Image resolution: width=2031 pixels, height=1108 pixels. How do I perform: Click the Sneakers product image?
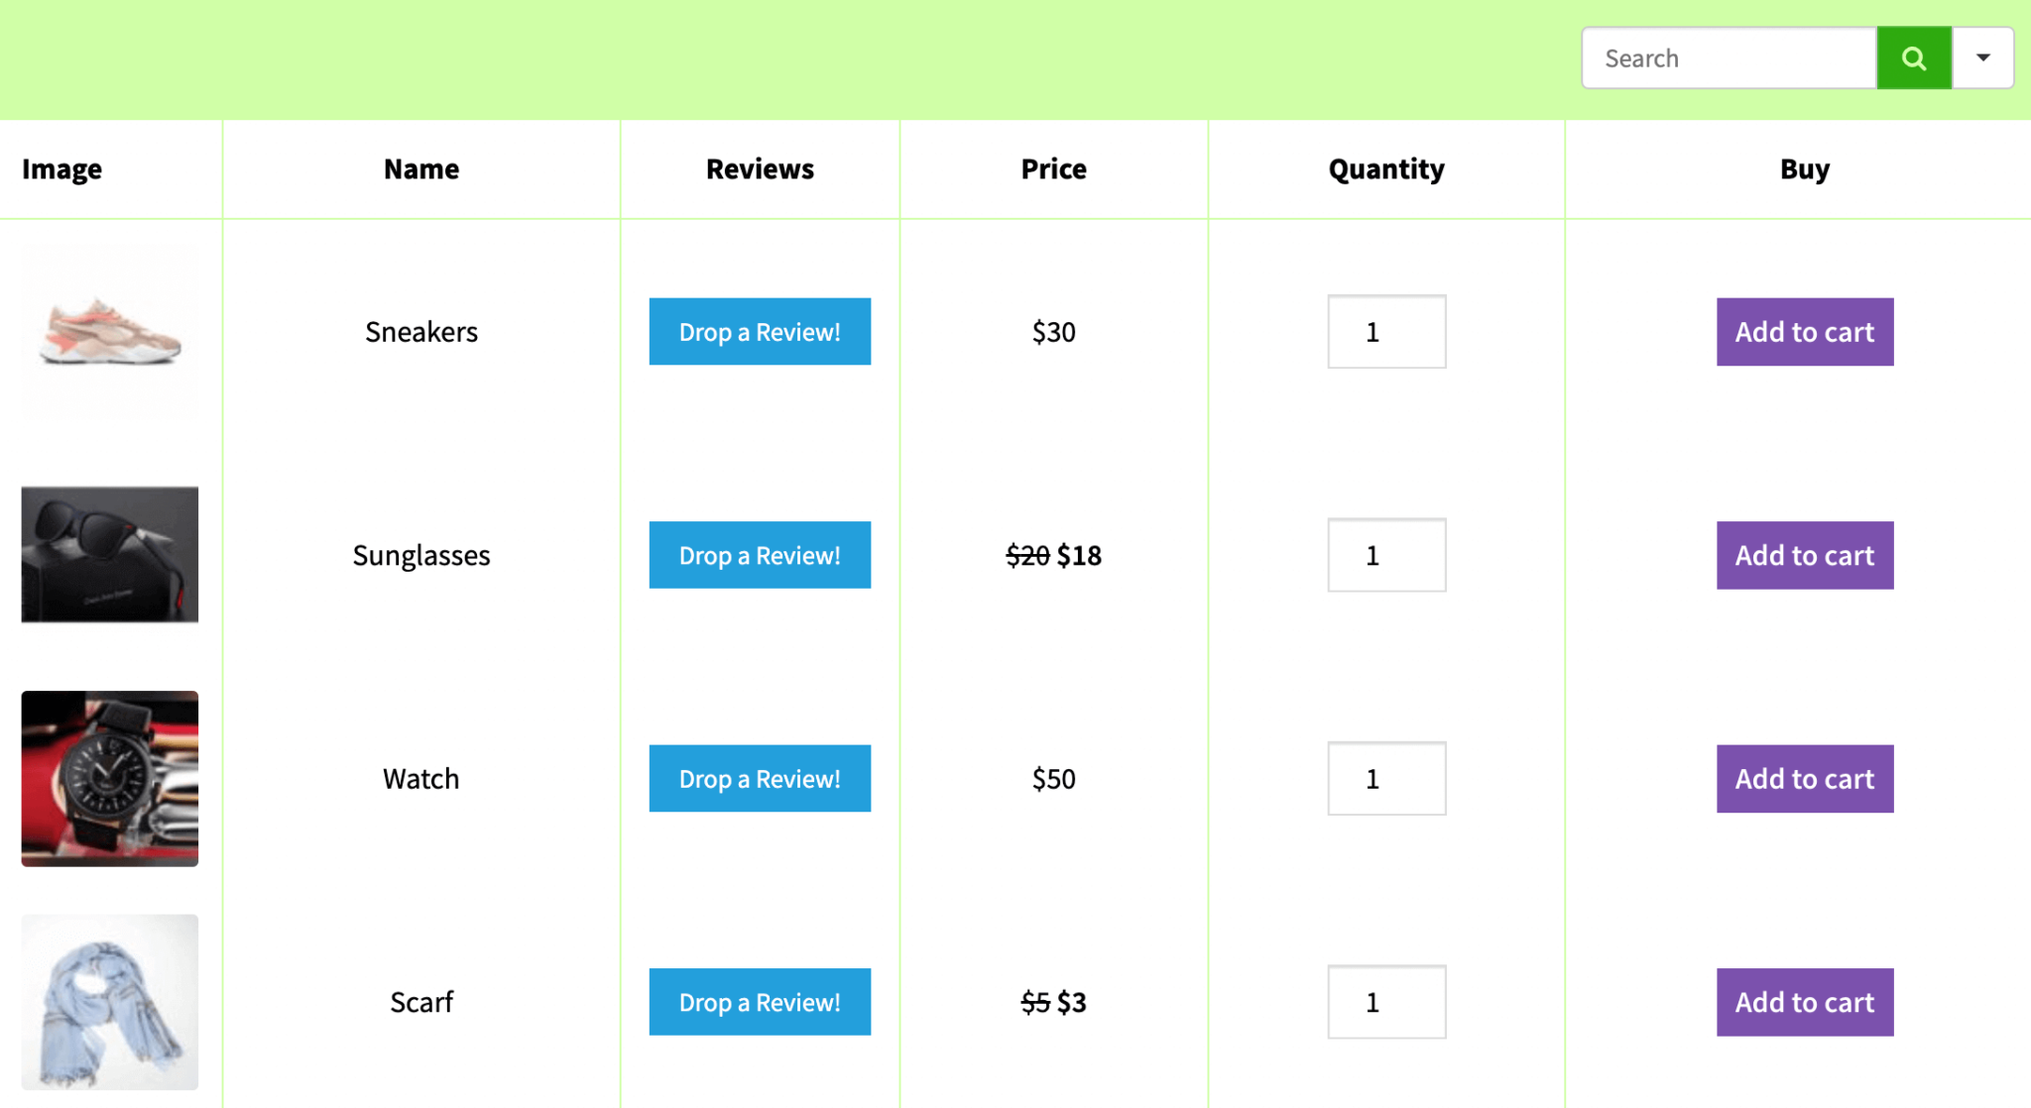[x=109, y=332]
